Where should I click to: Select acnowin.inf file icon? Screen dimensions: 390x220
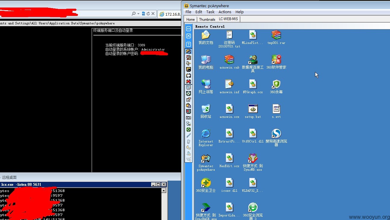pyautogui.click(x=229, y=84)
